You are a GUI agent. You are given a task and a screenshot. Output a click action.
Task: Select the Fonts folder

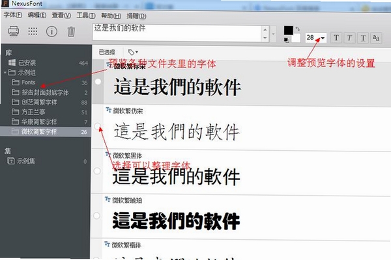tap(46, 83)
